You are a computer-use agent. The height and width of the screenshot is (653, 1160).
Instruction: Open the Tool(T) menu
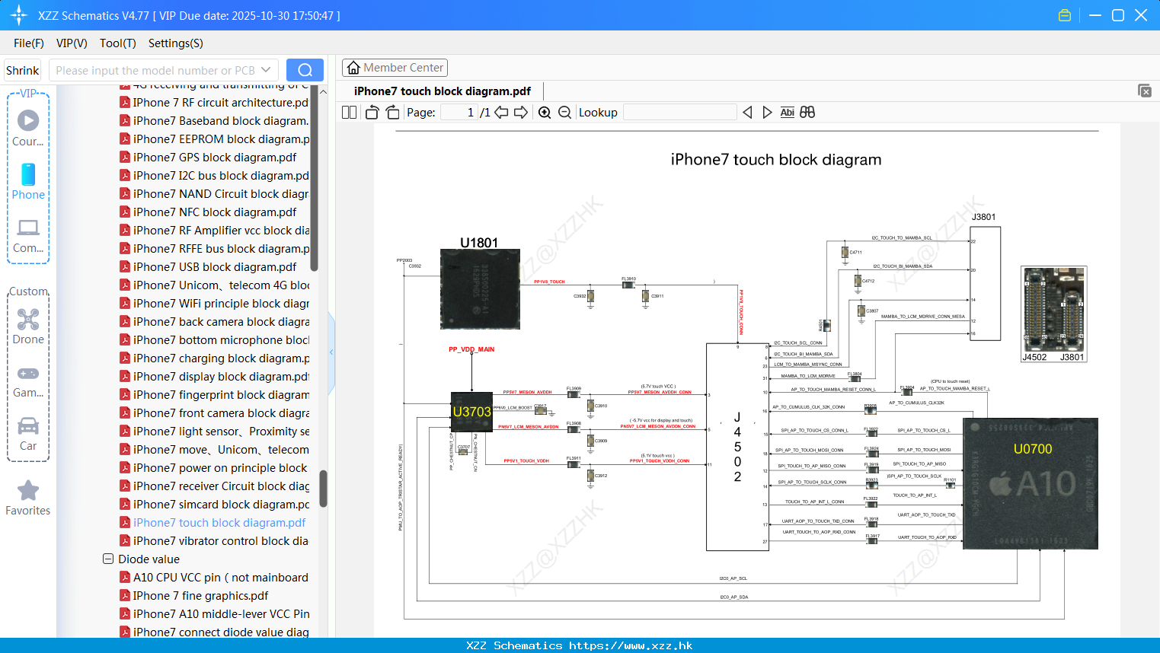tap(118, 43)
